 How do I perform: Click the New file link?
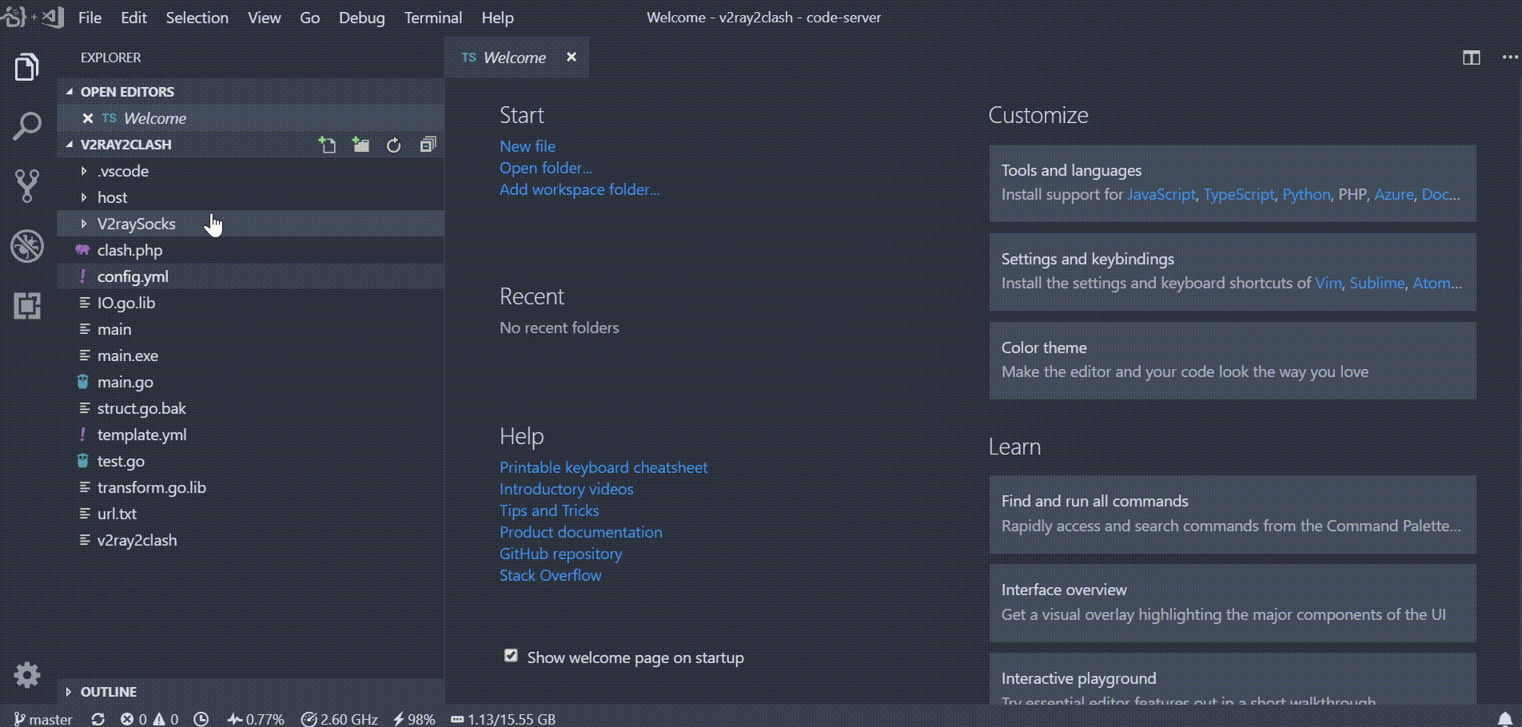(x=528, y=146)
